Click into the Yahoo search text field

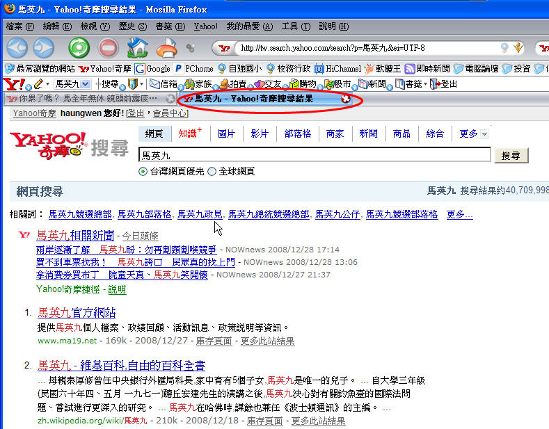(315, 155)
